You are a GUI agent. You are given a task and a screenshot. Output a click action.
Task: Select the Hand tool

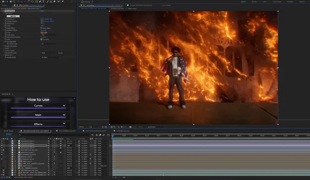tap(11, 1)
